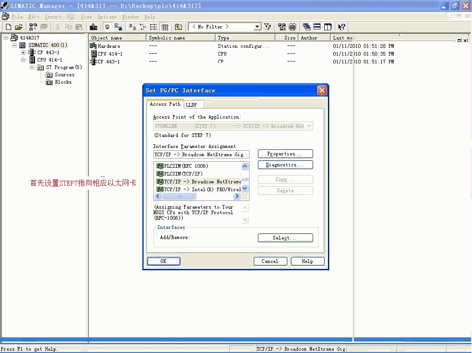
Task: Click the Up One Level folder icon
Action: [x=179, y=27]
